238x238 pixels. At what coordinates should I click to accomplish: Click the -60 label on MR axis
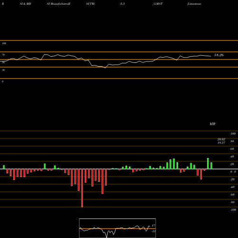coord(232,195)
